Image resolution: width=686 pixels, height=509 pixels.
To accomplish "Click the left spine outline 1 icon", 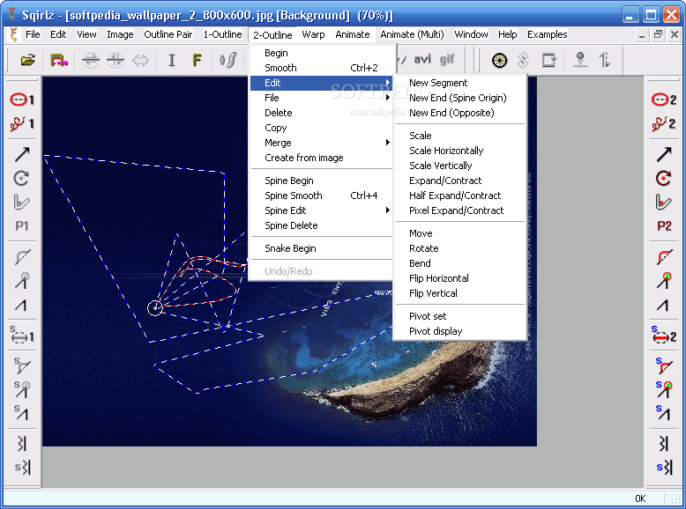I will [x=21, y=336].
